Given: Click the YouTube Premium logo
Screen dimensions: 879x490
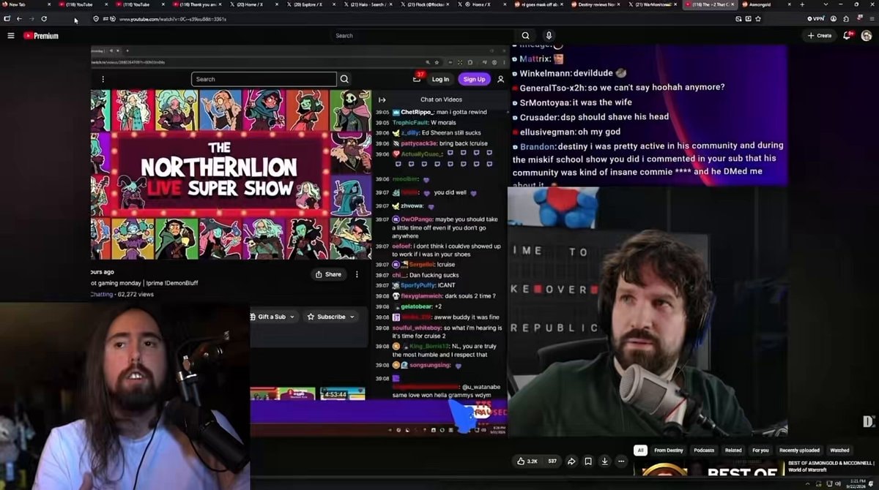Looking at the screenshot, I should [x=41, y=35].
